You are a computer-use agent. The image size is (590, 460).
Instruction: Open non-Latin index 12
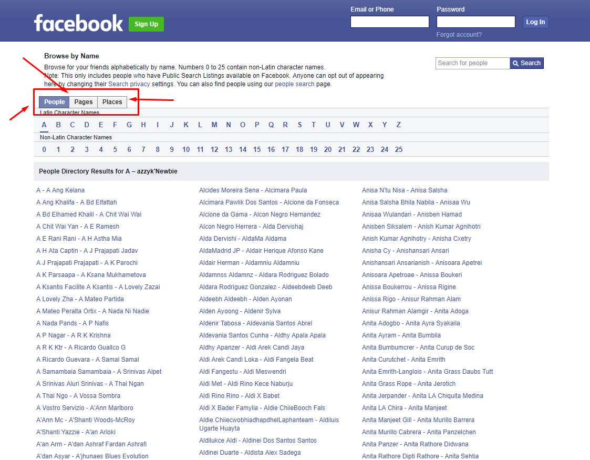pyautogui.click(x=214, y=149)
